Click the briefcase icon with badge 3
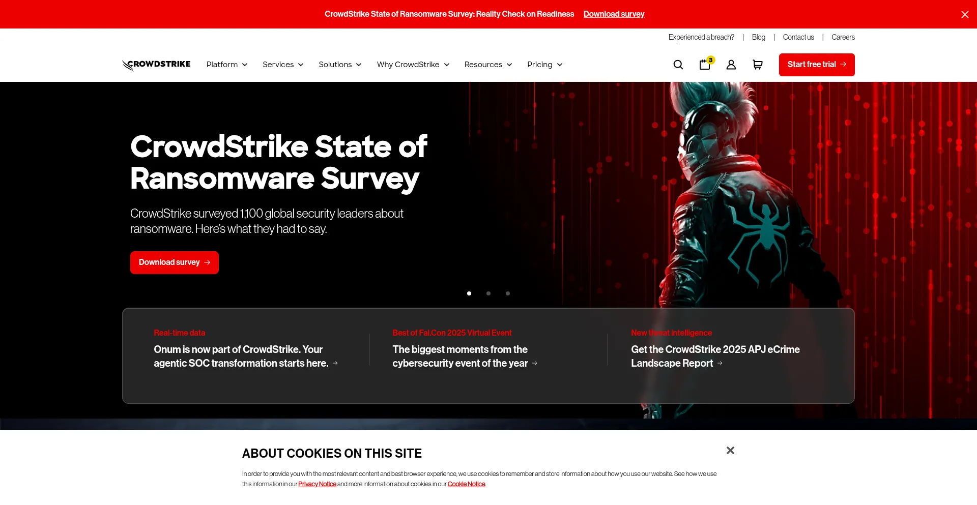Viewport: 977px width, 505px height. coord(705,65)
